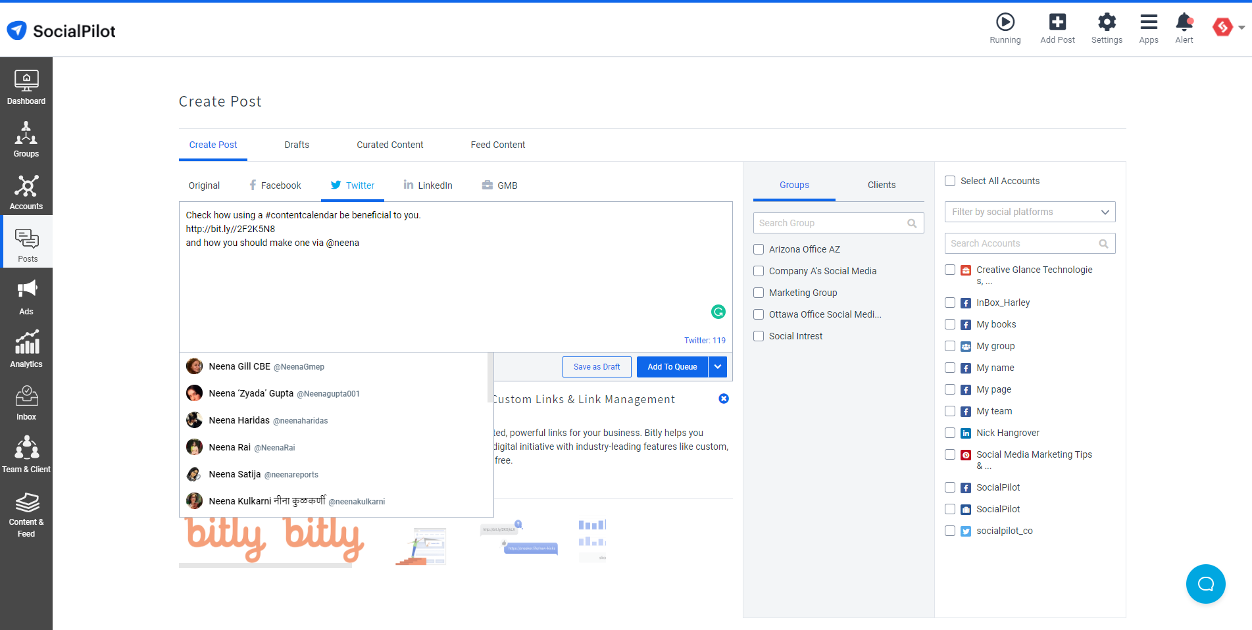Check the socialpilot_co Twitter account
This screenshot has height=630, width=1252.
[949, 531]
